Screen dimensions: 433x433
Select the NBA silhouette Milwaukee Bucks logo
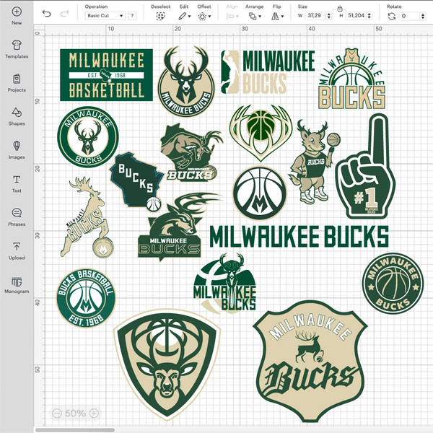coord(268,71)
